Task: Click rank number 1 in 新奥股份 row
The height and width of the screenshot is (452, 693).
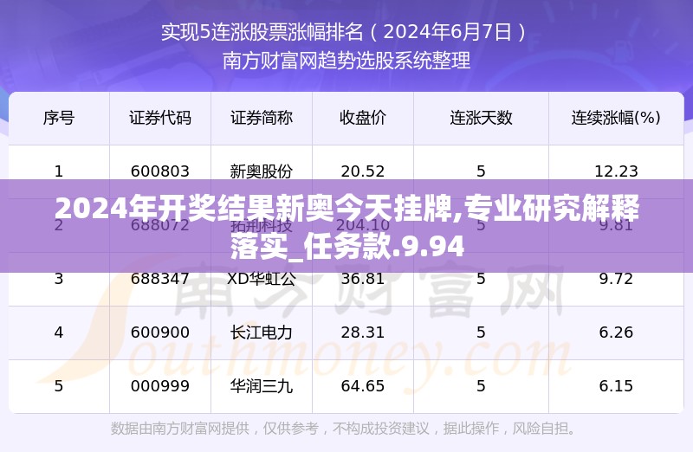Action: pyautogui.click(x=59, y=171)
